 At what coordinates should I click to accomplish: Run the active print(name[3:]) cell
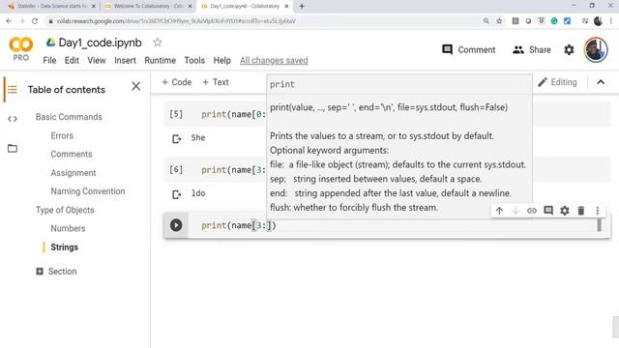(176, 225)
